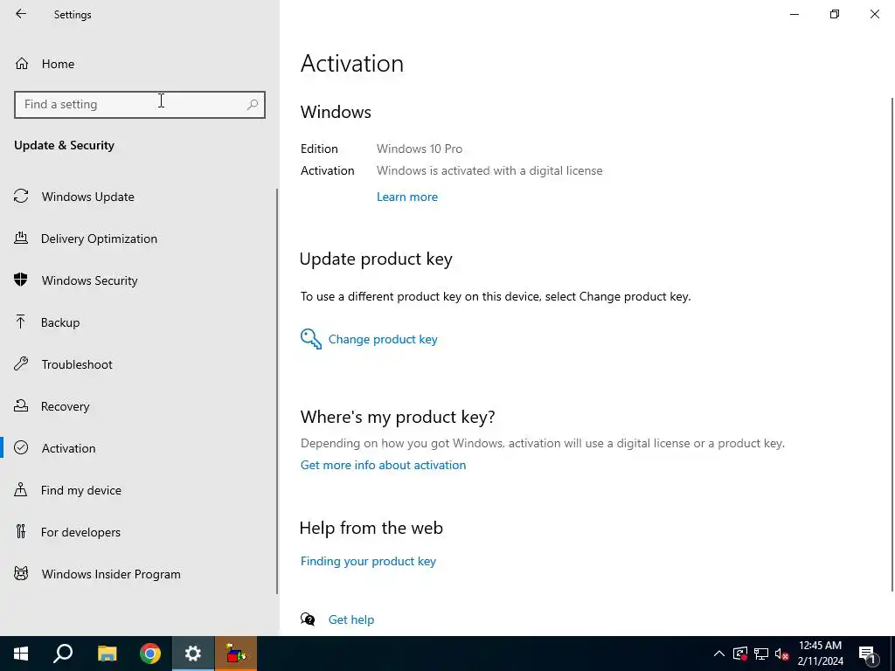Restore down the Settings window

point(835,14)
